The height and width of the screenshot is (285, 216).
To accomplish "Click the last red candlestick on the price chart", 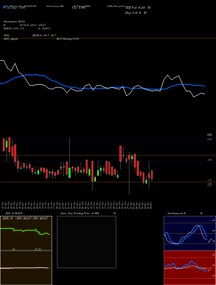I will click(152, 175).
